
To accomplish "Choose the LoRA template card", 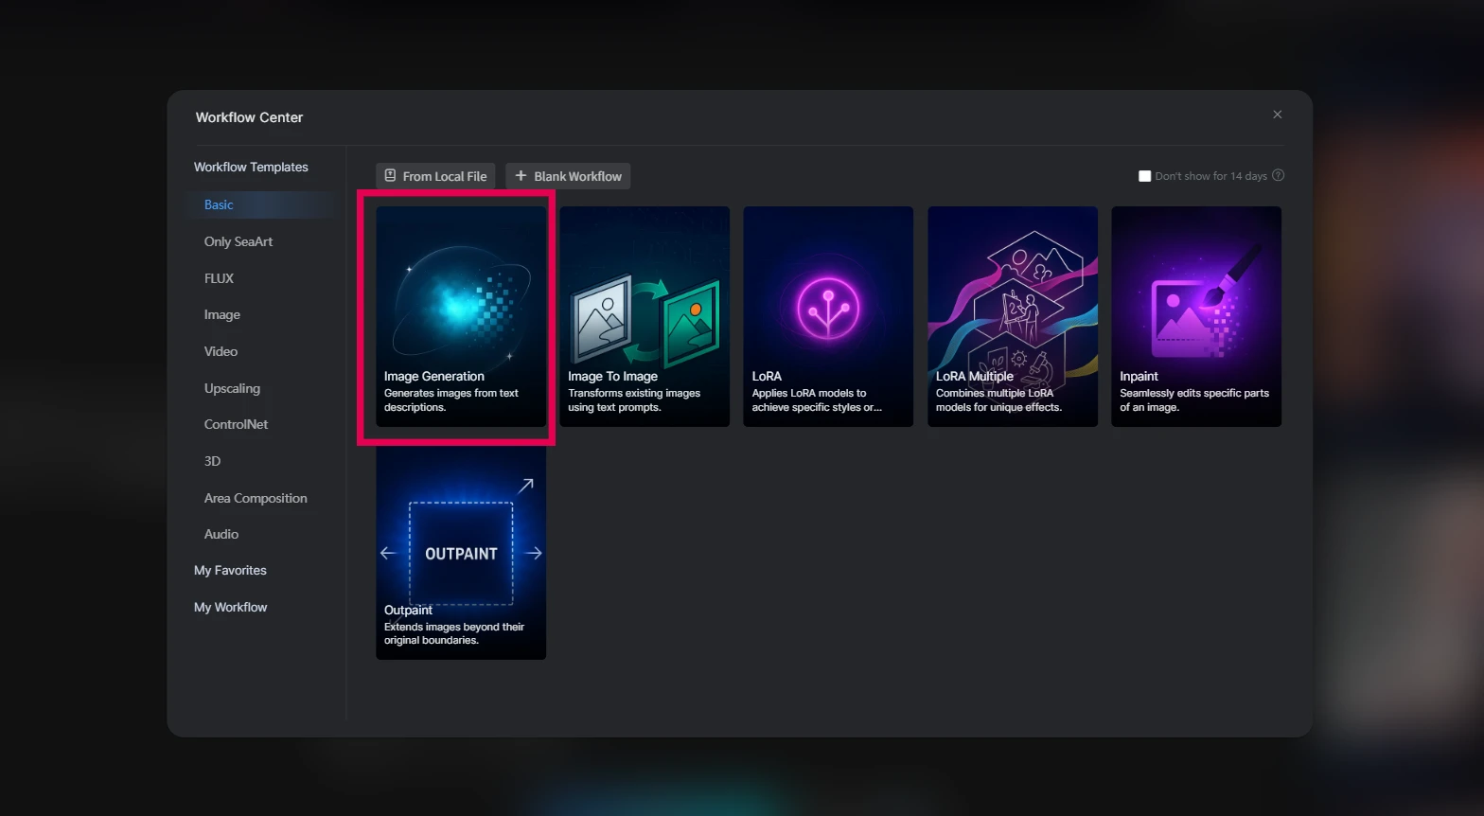I will [828, 316].
